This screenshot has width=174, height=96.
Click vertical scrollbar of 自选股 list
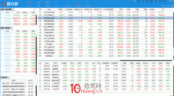pos(36,54)
